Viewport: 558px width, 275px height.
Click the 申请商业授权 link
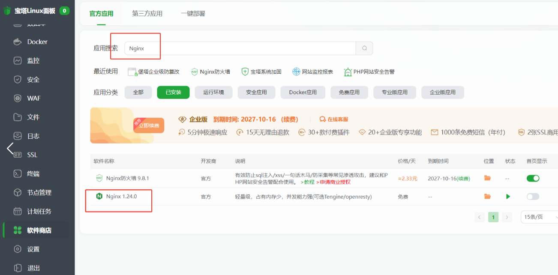(x=334, y=182)
